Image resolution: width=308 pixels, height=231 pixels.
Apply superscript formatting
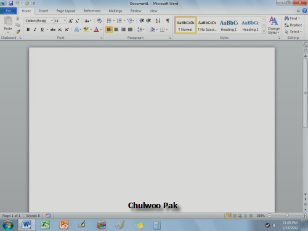(x=67, y=30)
